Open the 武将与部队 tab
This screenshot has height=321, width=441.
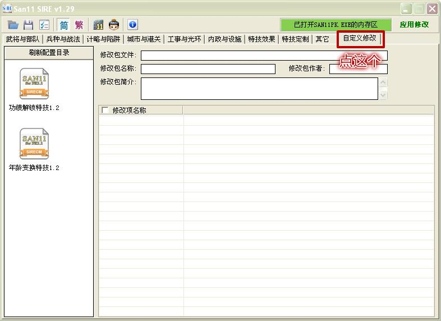[22, 39]
